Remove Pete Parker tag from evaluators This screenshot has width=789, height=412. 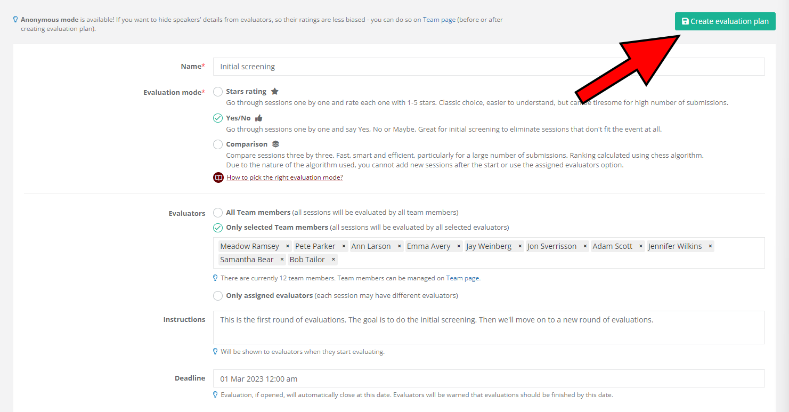pyautogui.click(x=344, y=246)
